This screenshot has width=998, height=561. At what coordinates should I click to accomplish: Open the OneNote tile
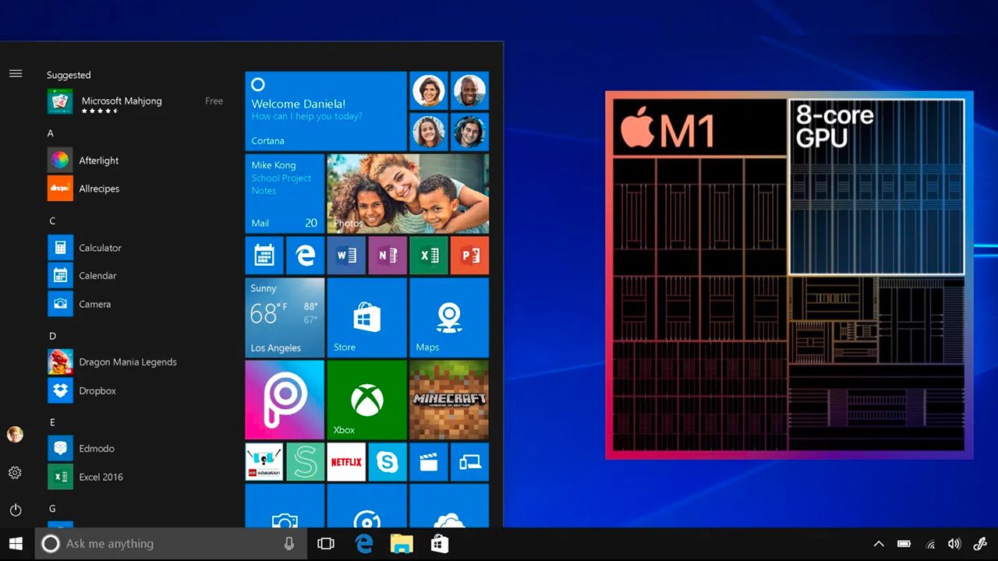[x=388, y=256]
